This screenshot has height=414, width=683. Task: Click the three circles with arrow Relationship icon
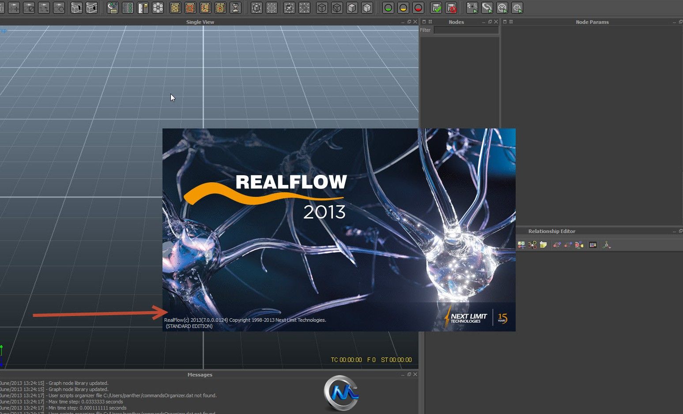click(x=532, y=245)
